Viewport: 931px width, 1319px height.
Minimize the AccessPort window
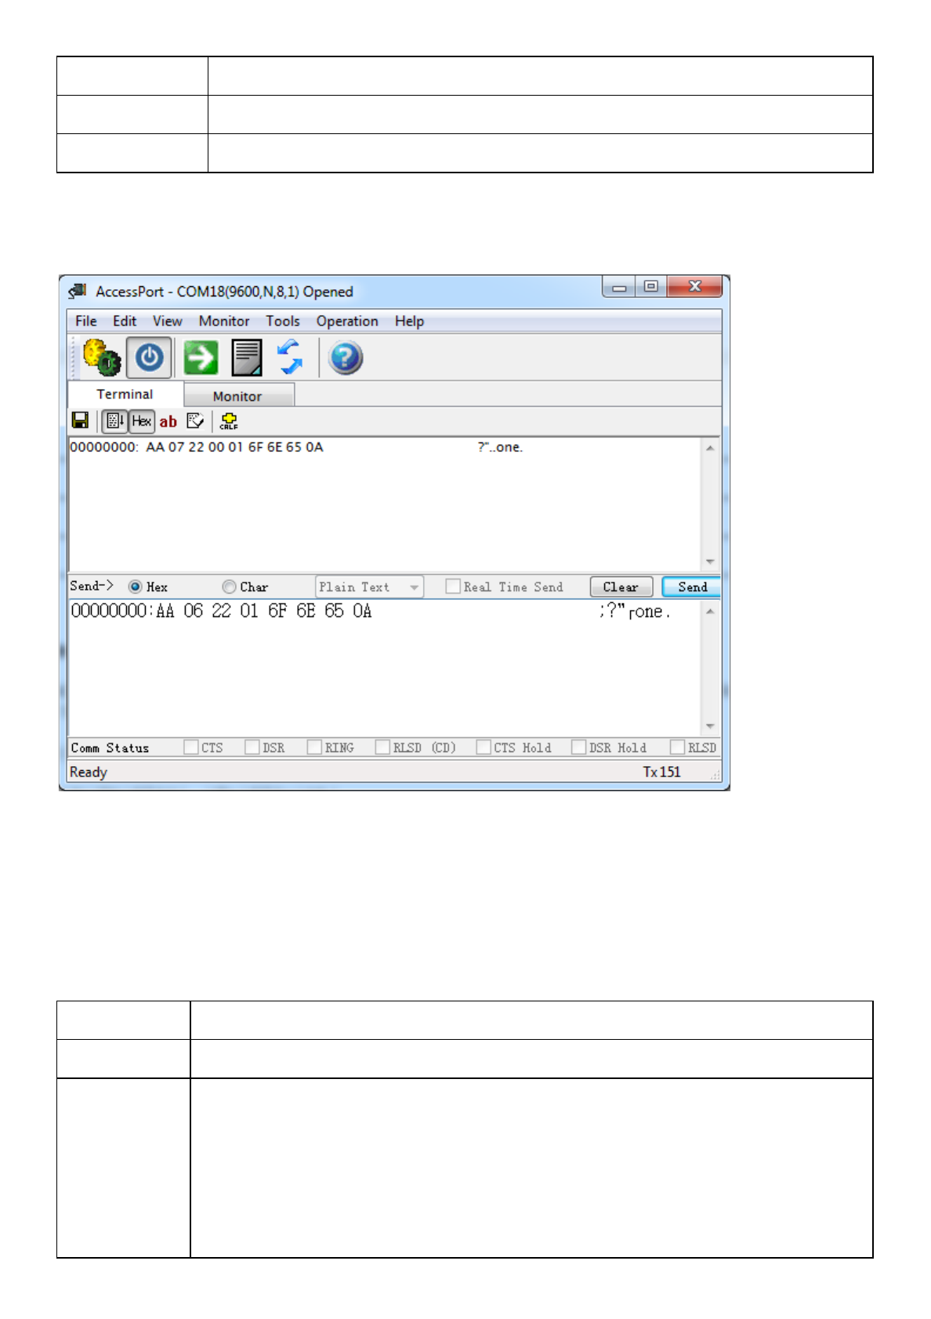pyautogui.click(x=619, y=287)
